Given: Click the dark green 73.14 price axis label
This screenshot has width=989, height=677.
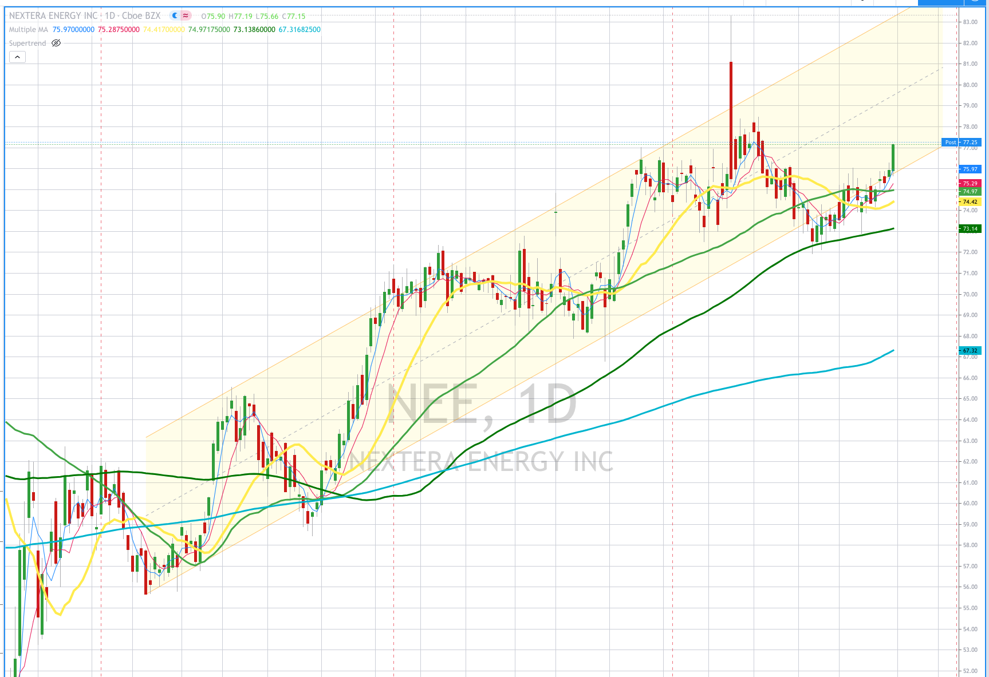Looking at the screenshot, I should tap(970, 228).
